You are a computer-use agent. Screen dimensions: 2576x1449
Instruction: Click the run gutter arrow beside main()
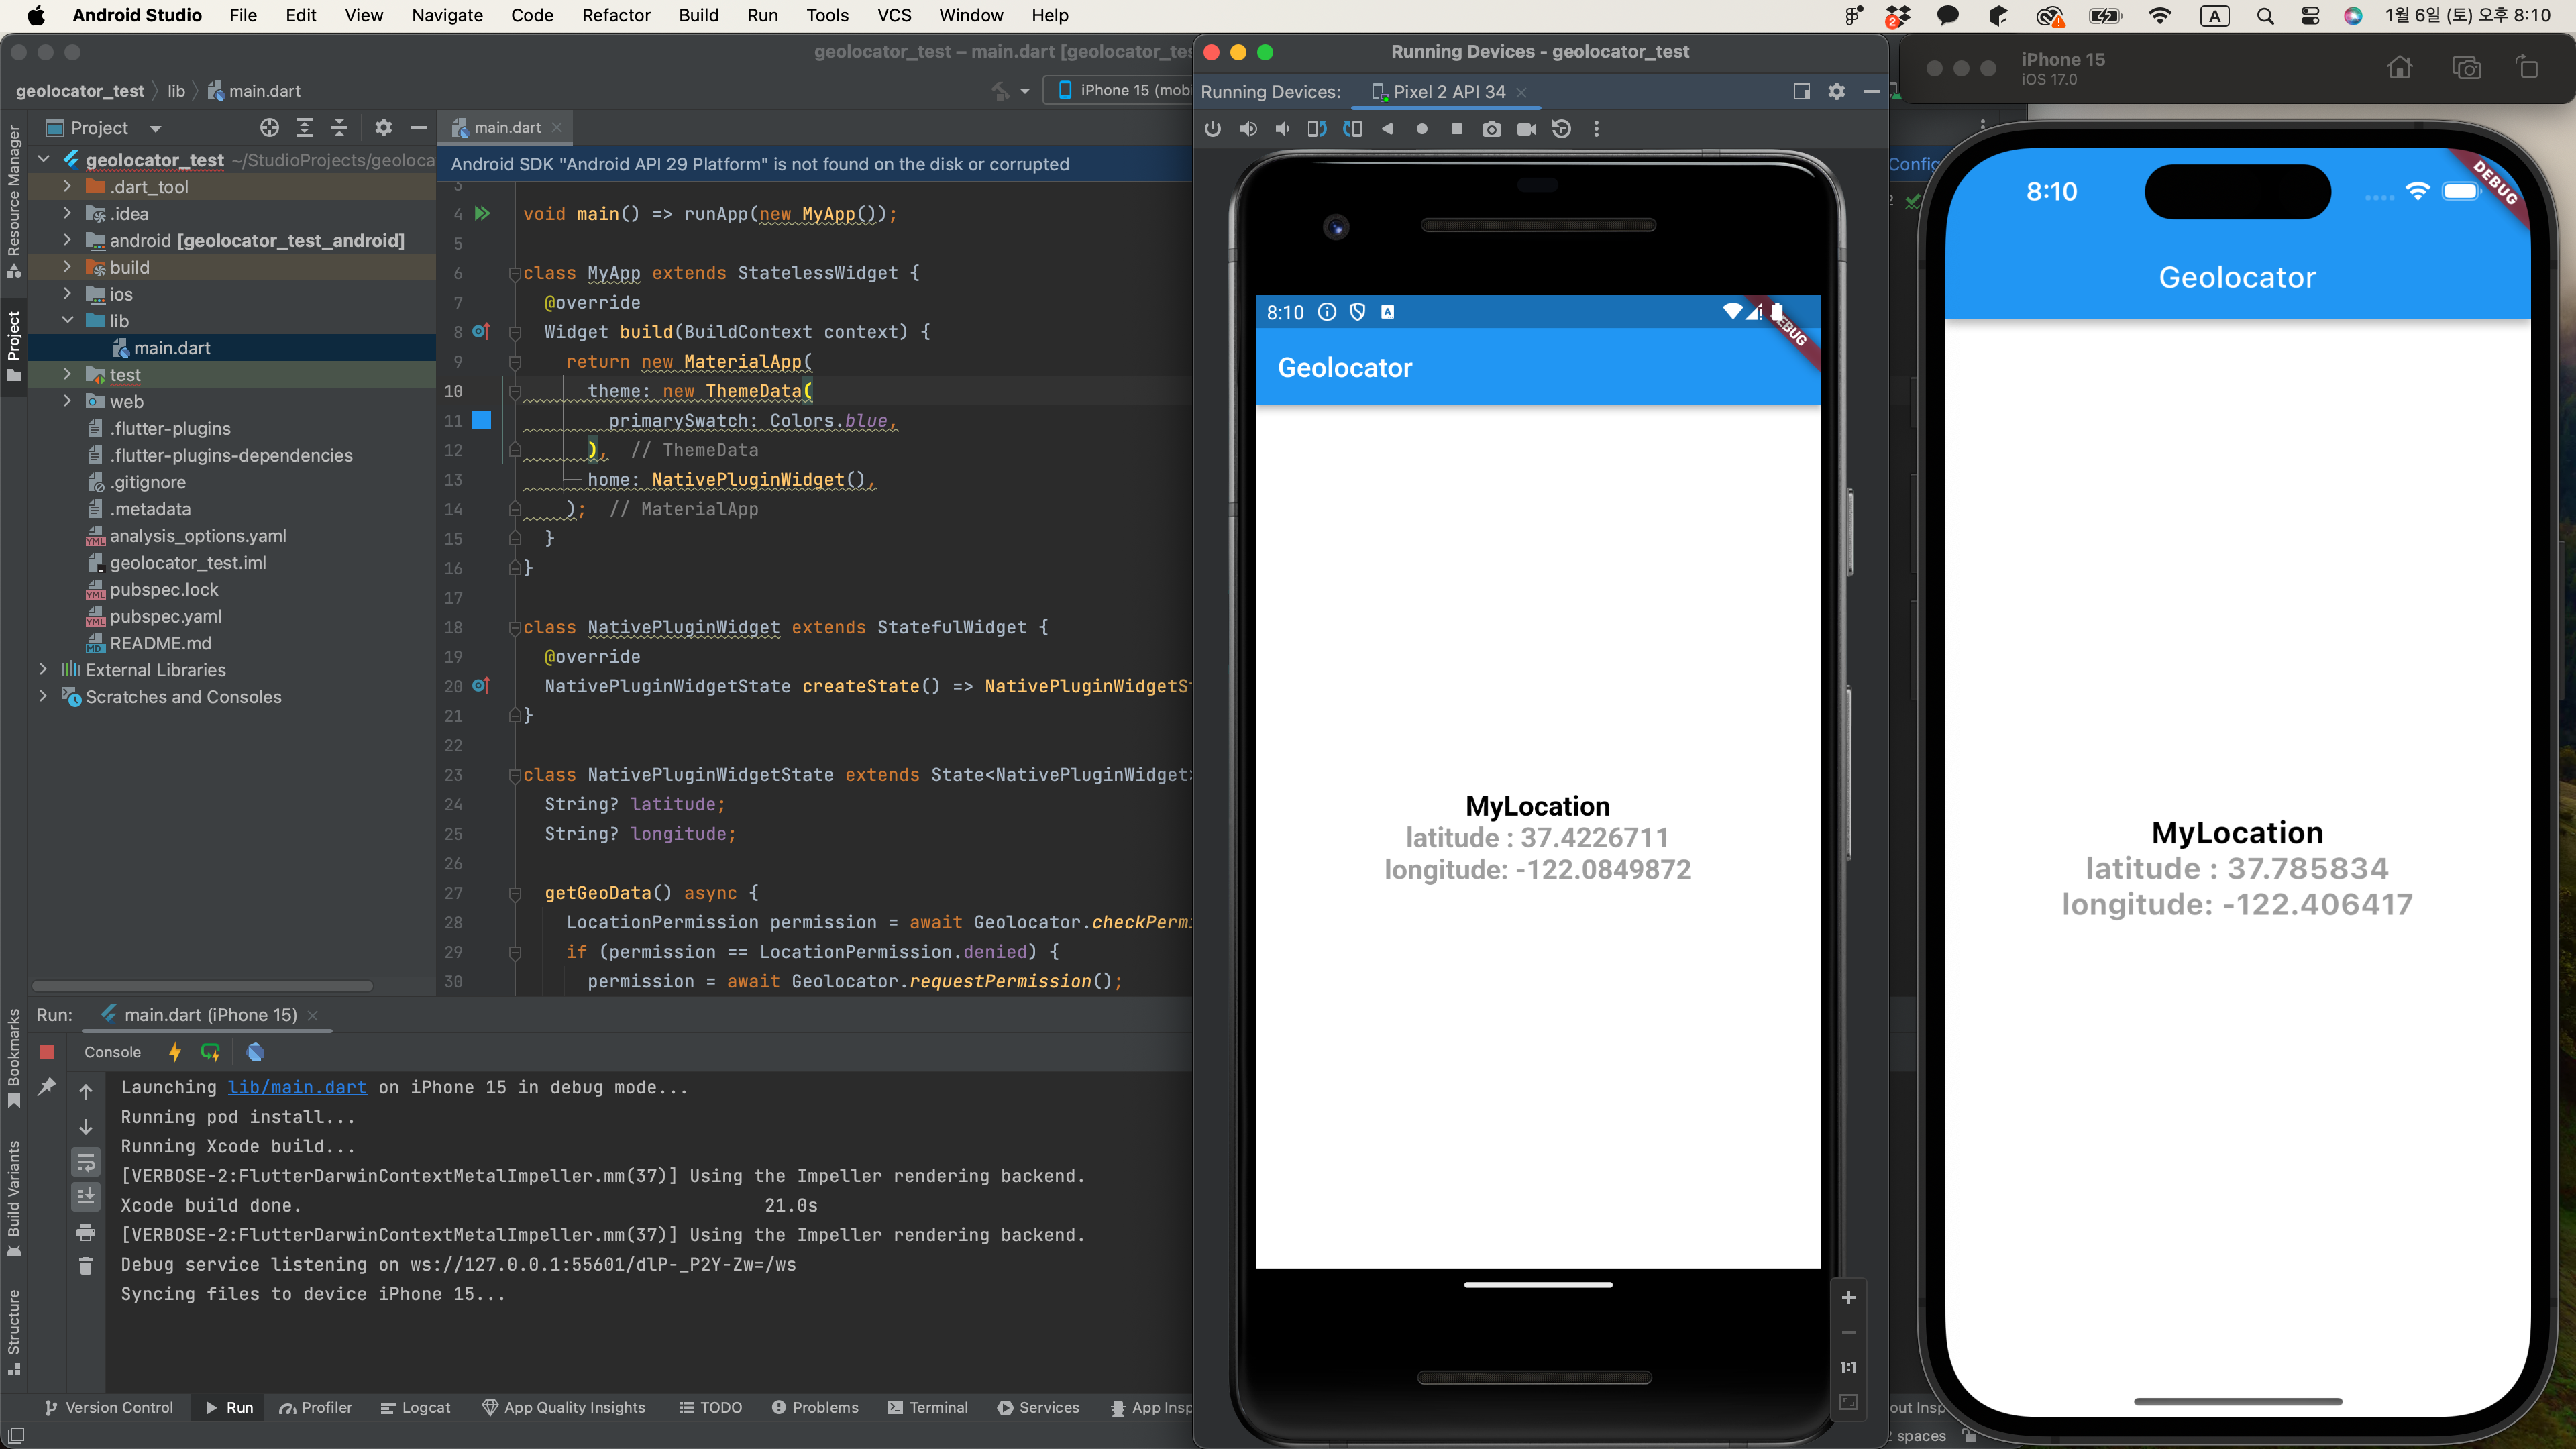[482, 213]
